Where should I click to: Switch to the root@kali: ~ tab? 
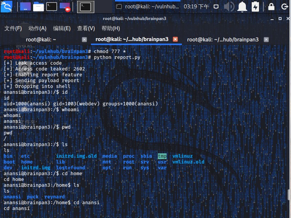point(41,40)
